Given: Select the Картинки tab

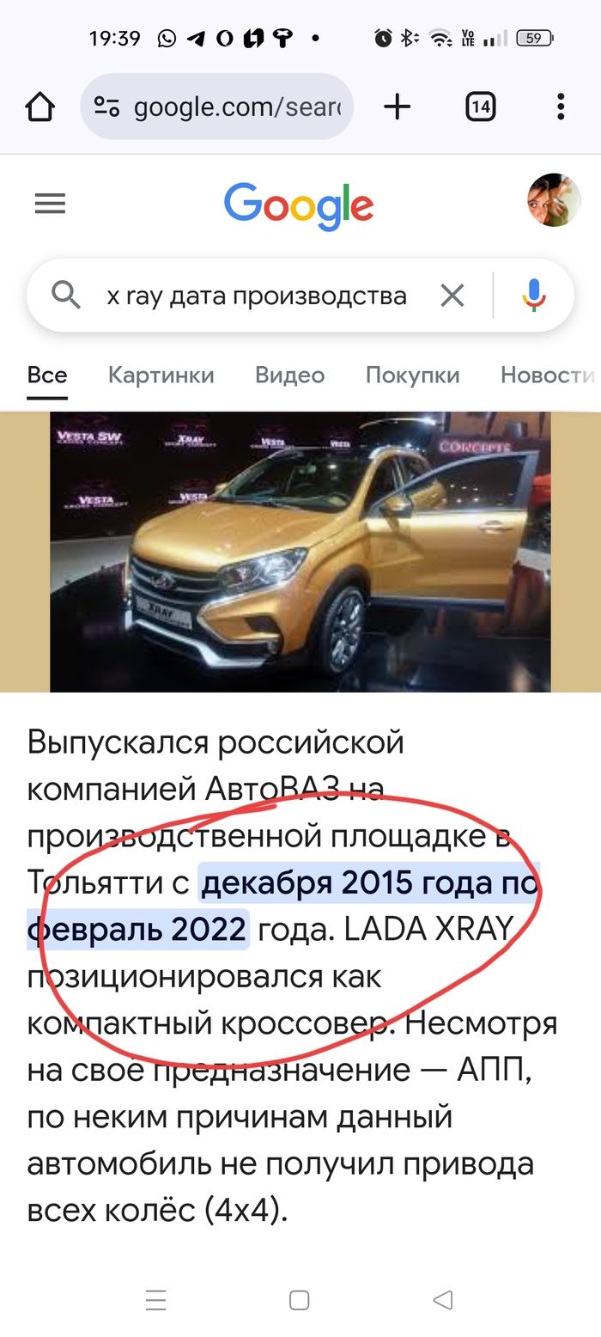Looking at the screenshot, I should pos(161,375).
